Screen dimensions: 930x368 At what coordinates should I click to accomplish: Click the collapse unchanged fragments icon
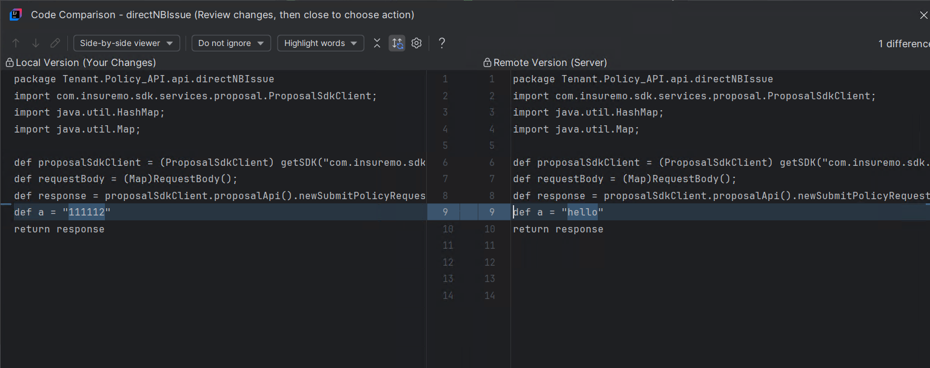[377, 43]
